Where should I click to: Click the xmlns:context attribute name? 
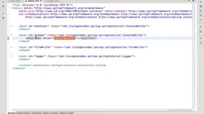point(115,11)
